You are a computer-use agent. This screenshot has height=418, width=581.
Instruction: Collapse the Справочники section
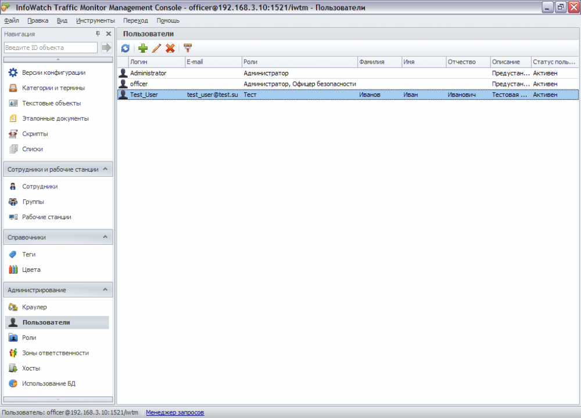click(105, 237)
